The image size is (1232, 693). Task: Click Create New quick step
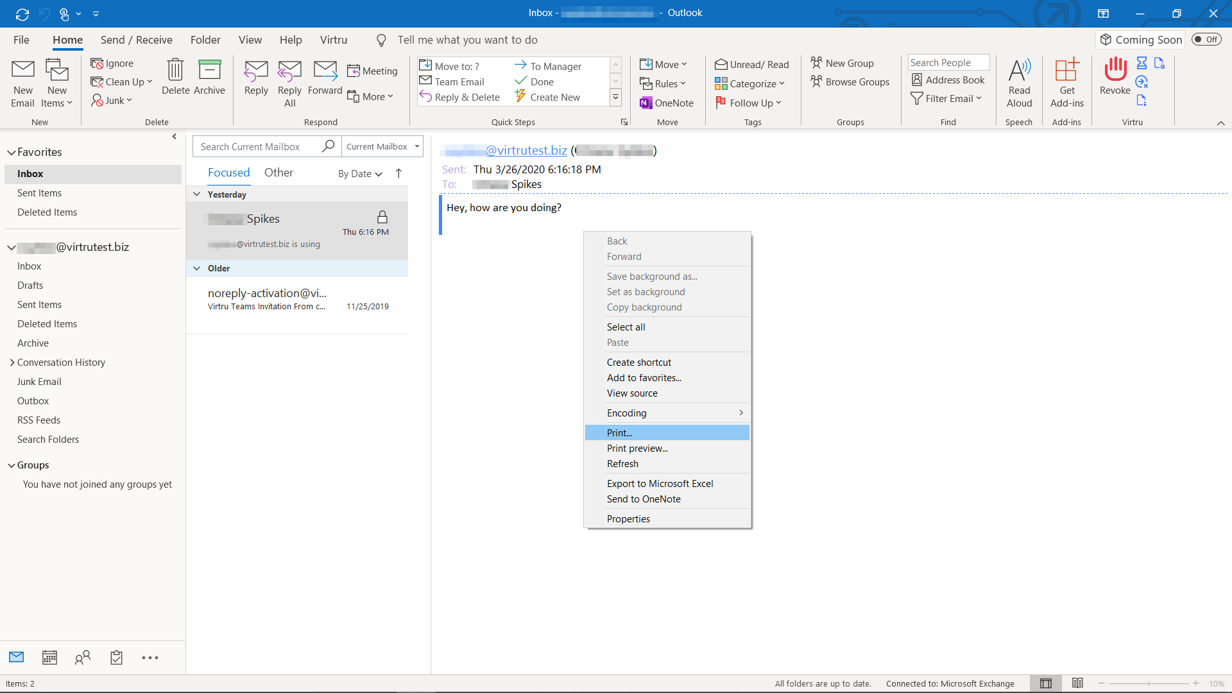pos(547,97)
